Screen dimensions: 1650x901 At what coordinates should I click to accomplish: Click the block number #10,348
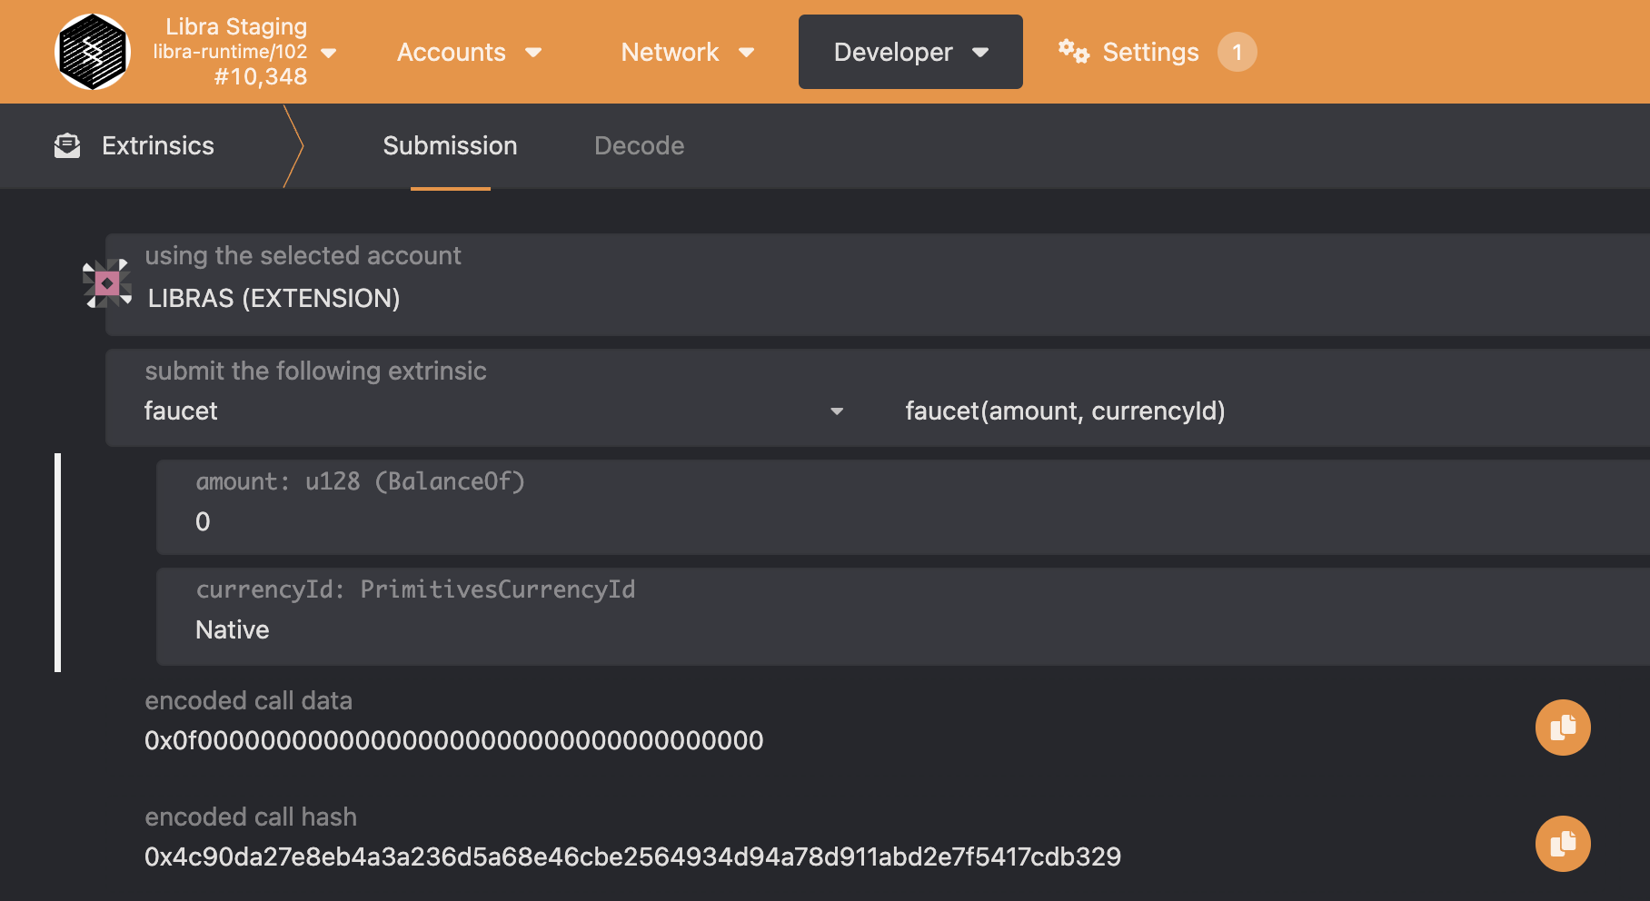261,77
